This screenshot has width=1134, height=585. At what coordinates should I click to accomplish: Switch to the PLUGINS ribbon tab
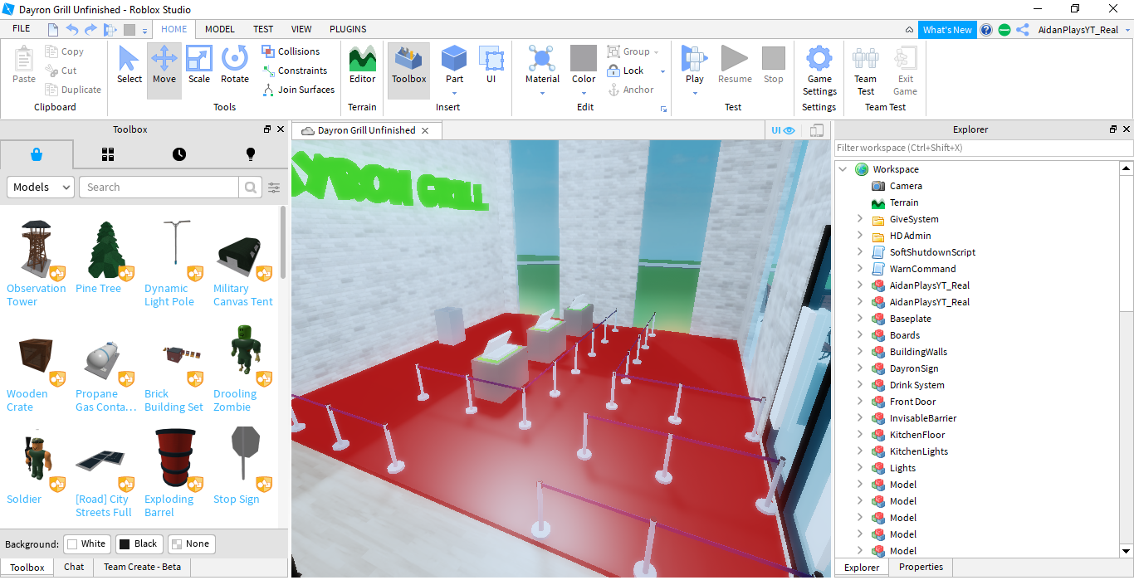point(348,29)
